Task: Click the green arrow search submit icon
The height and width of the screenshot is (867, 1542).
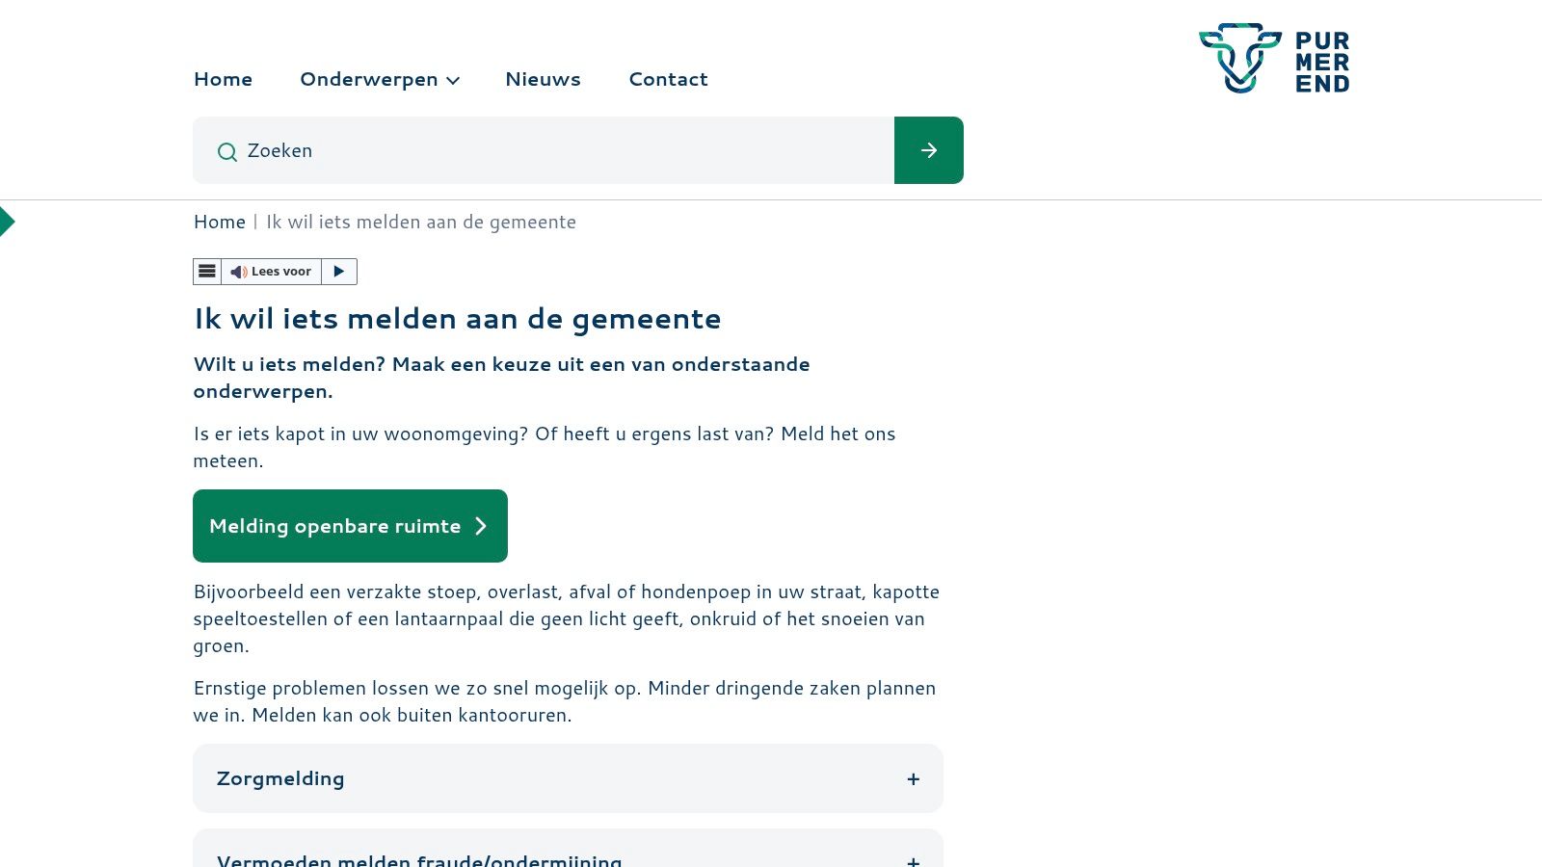Action: click(928, 150)
